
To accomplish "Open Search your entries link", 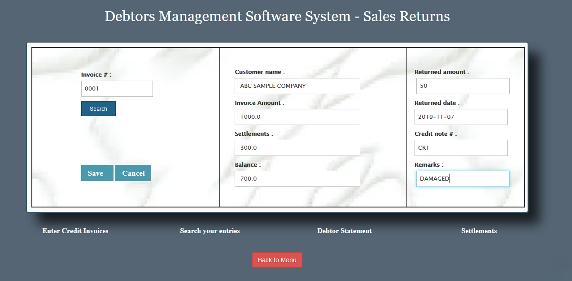I will click(210, 231).
